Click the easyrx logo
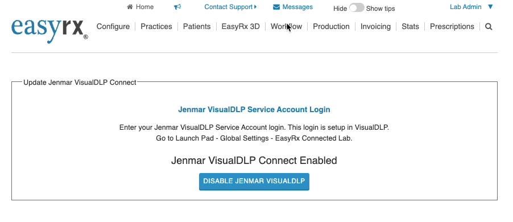513x222 pixels. point(49,30)
